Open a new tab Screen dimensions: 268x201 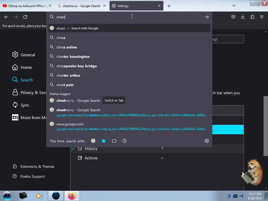[169, 6]
